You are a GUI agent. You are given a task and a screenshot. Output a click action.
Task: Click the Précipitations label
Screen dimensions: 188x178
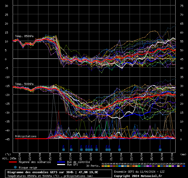point(26,136)
